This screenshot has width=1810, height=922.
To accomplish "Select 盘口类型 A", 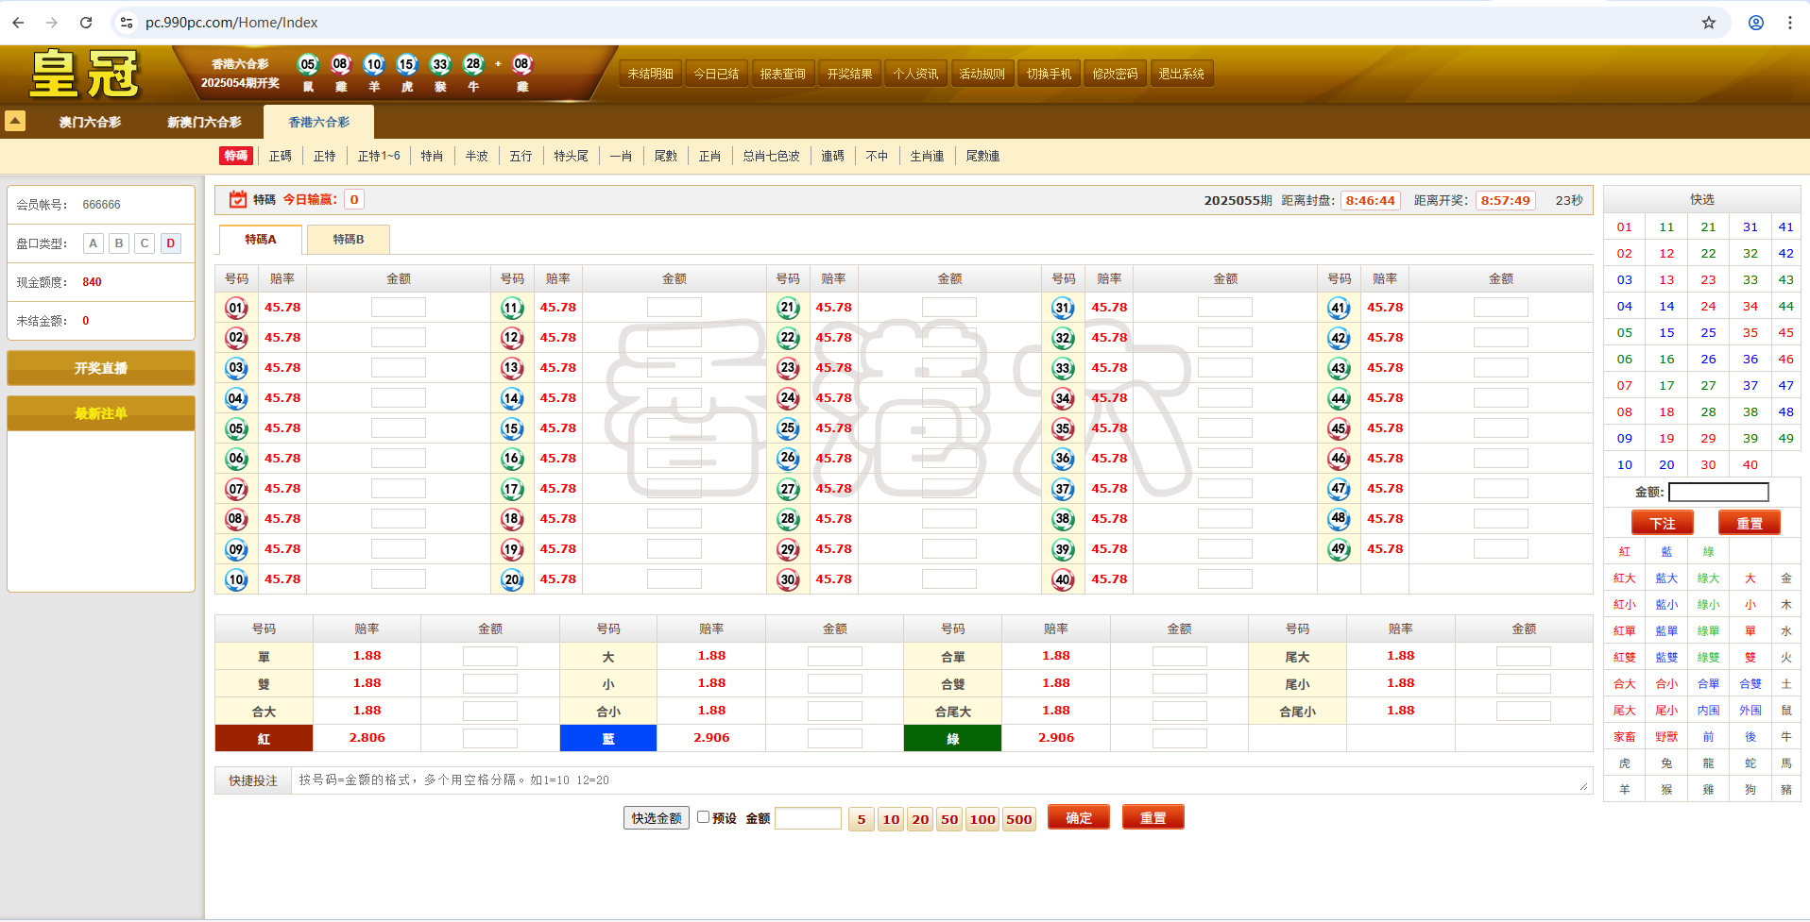I will point(93,243).
